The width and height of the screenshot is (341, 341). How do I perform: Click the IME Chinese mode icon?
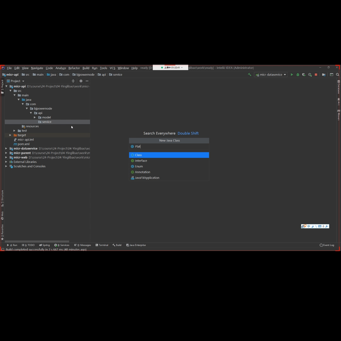(x=308, y=226)
